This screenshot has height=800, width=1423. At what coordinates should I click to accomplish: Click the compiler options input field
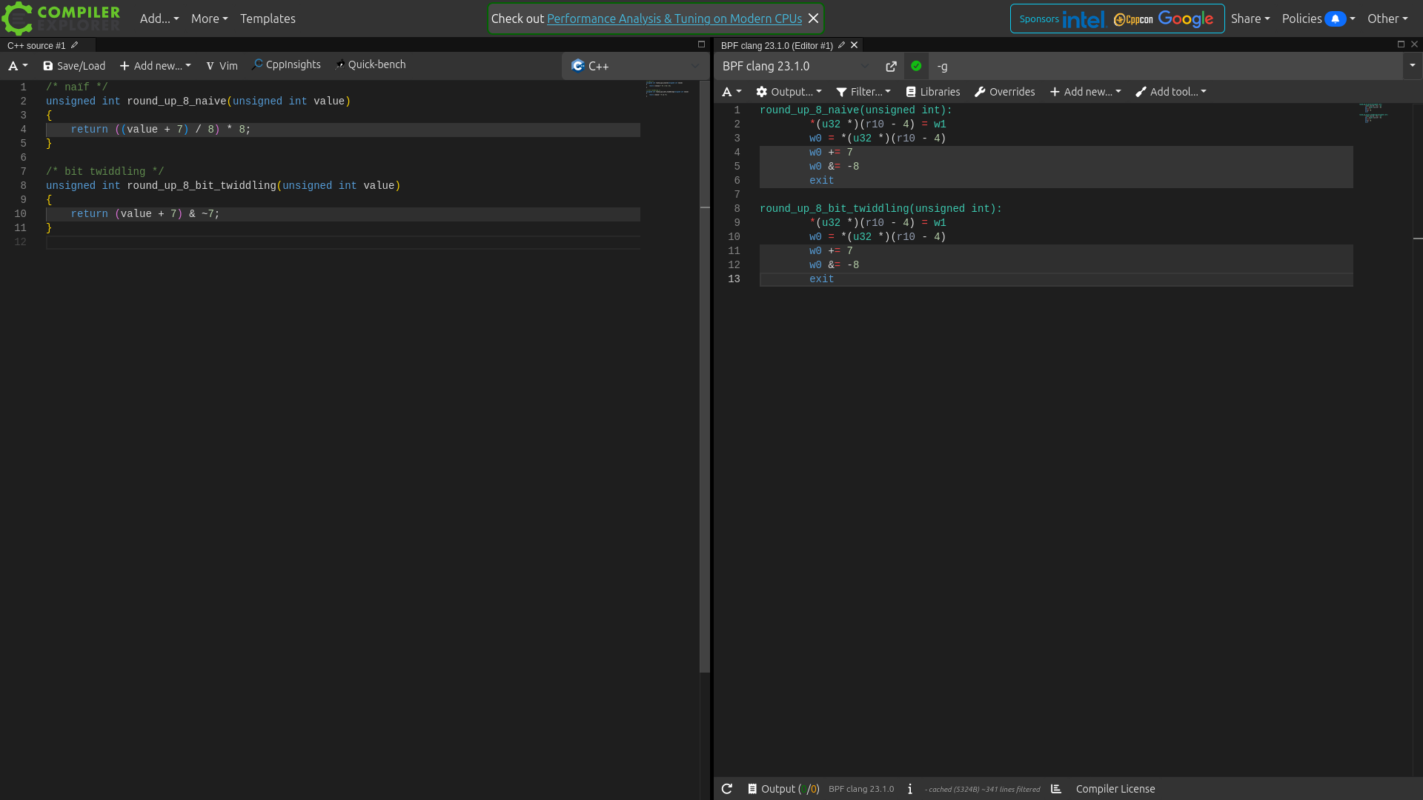pyautogui.click(x=1166, y=66)
